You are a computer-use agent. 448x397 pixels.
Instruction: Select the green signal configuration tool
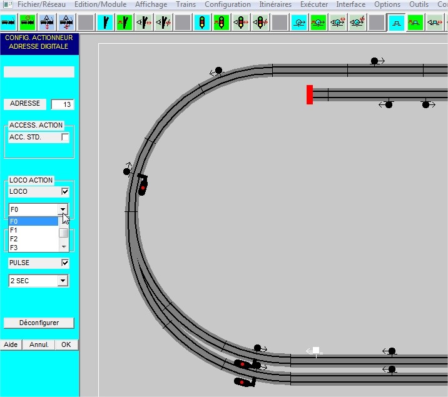(221, 23)
